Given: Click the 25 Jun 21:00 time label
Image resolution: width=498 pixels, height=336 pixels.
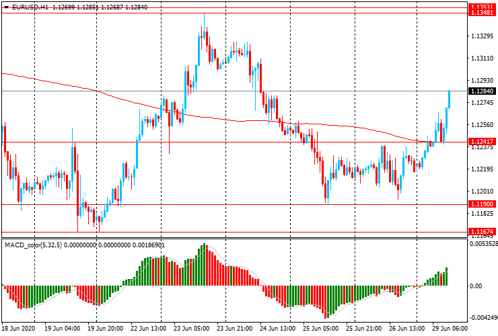Looking at the screenshot, I should point(363,328).
